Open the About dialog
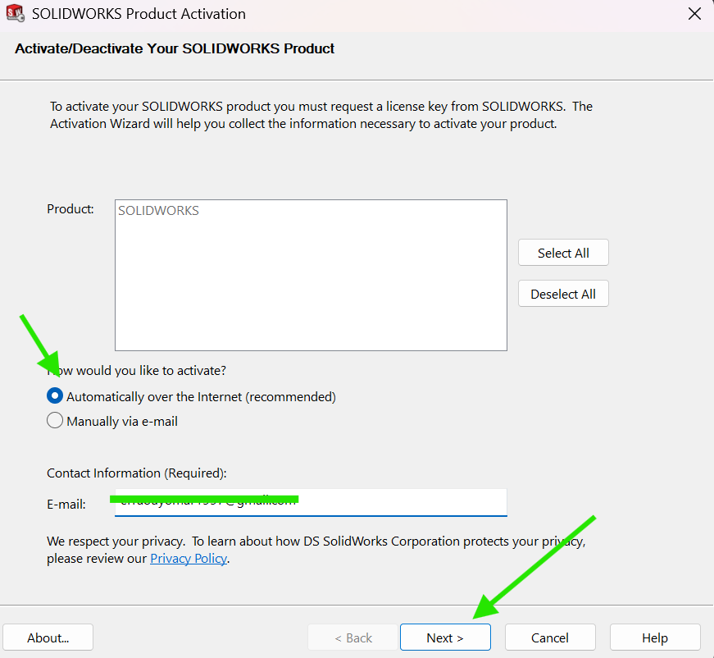This screenshot has height=658, width=714. pyautogui.click(x=48, y=637)
